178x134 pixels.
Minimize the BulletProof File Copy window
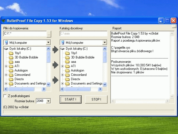[x=161, y=21]
